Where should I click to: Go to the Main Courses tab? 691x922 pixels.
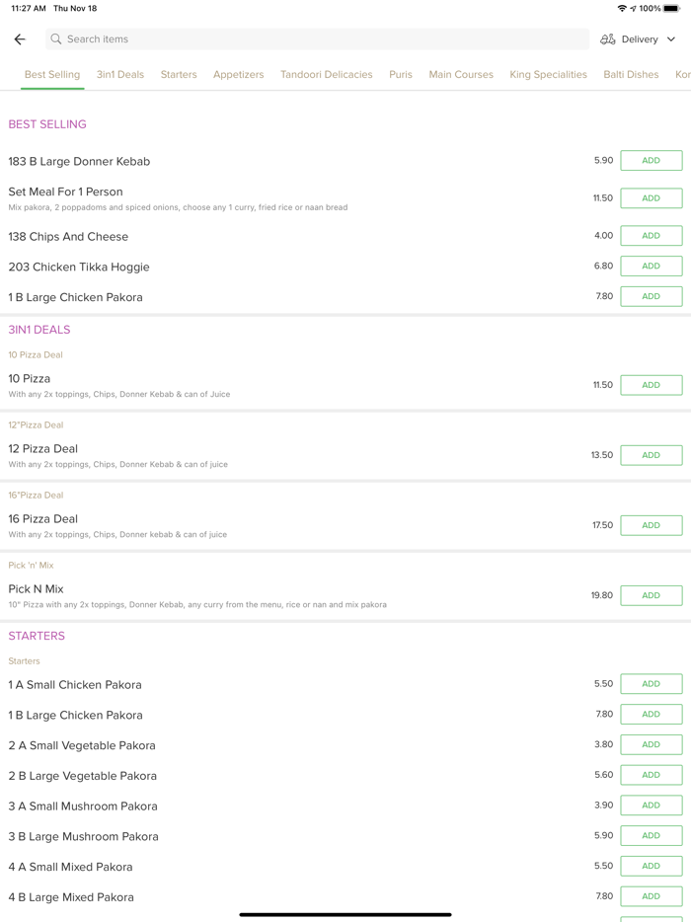click(461, 74)
